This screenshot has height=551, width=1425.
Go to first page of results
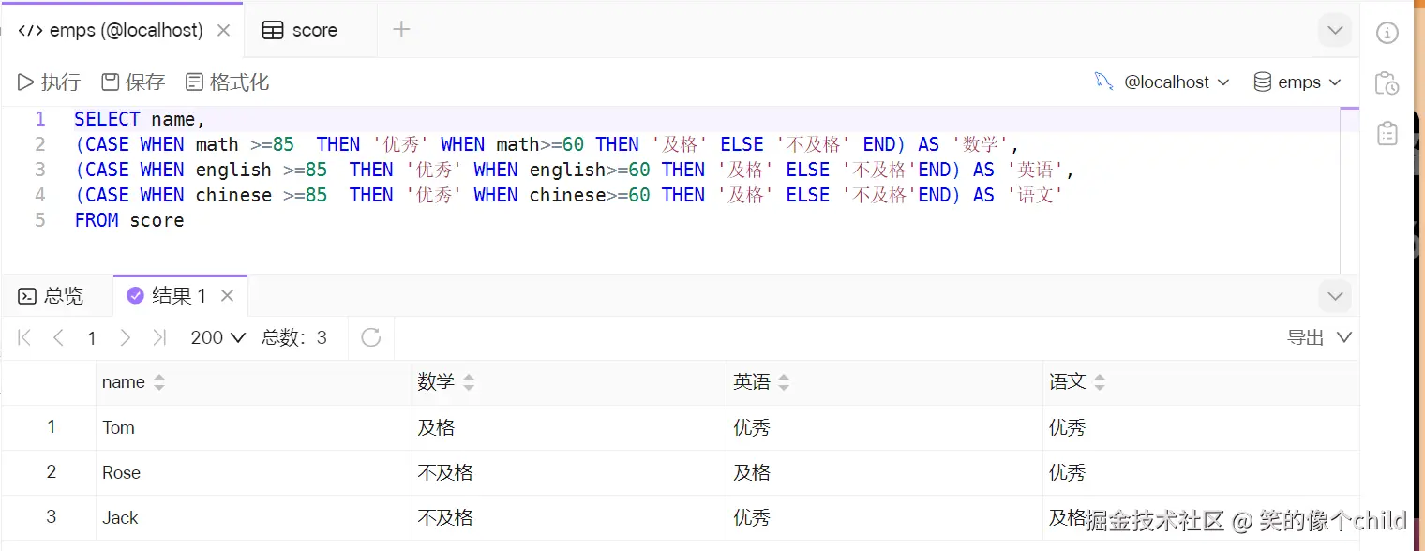[x=25, y=337]
